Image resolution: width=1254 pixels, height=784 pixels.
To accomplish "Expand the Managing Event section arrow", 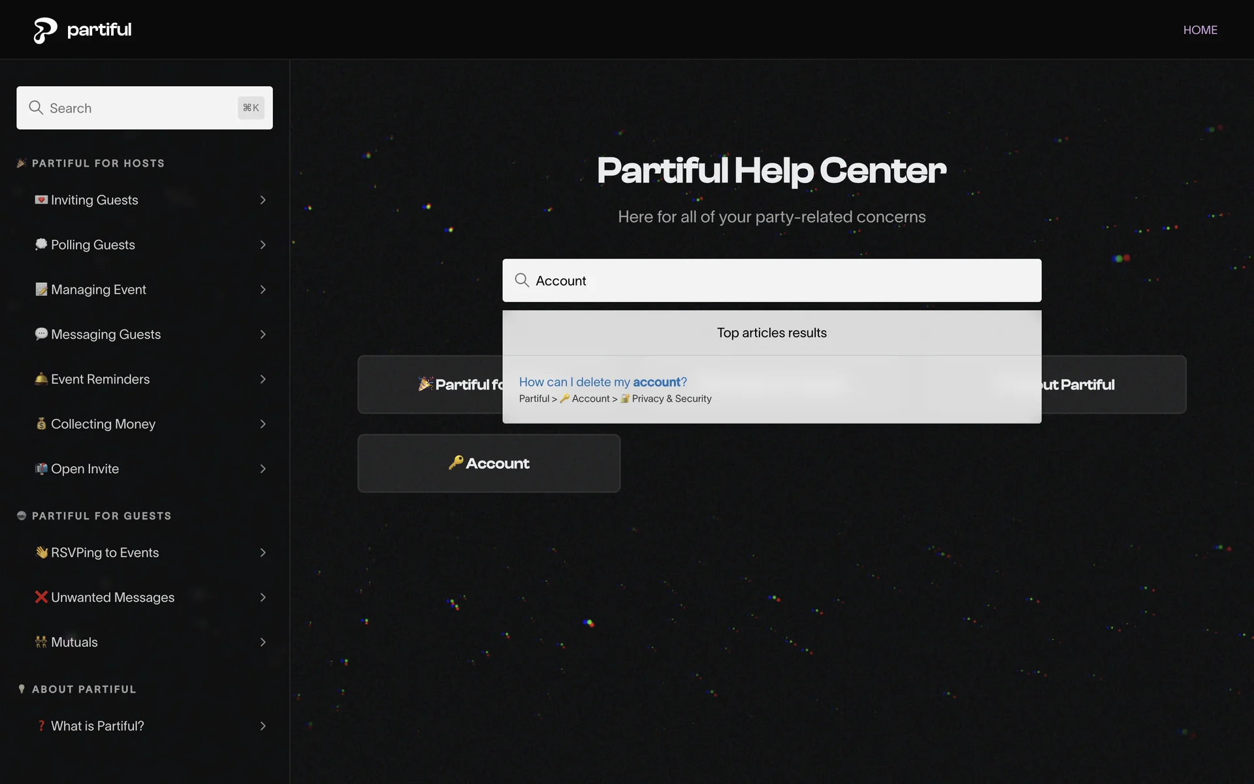I will click(263, 289).
